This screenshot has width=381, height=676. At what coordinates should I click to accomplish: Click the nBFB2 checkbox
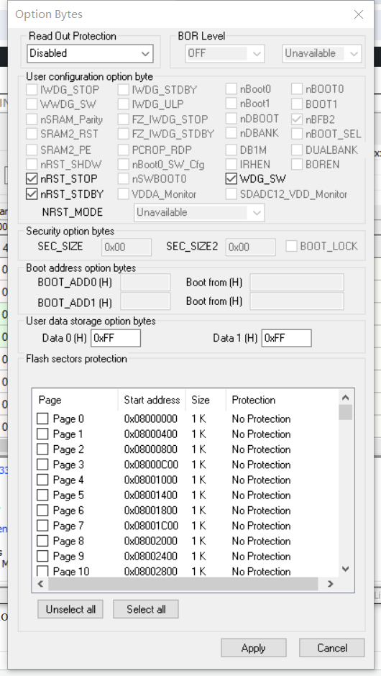[x=296, y=119]
